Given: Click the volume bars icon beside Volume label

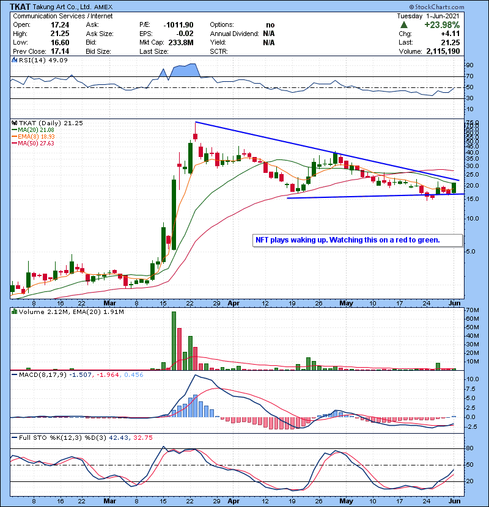Looking at the screenshot, I should coord(14,312).
